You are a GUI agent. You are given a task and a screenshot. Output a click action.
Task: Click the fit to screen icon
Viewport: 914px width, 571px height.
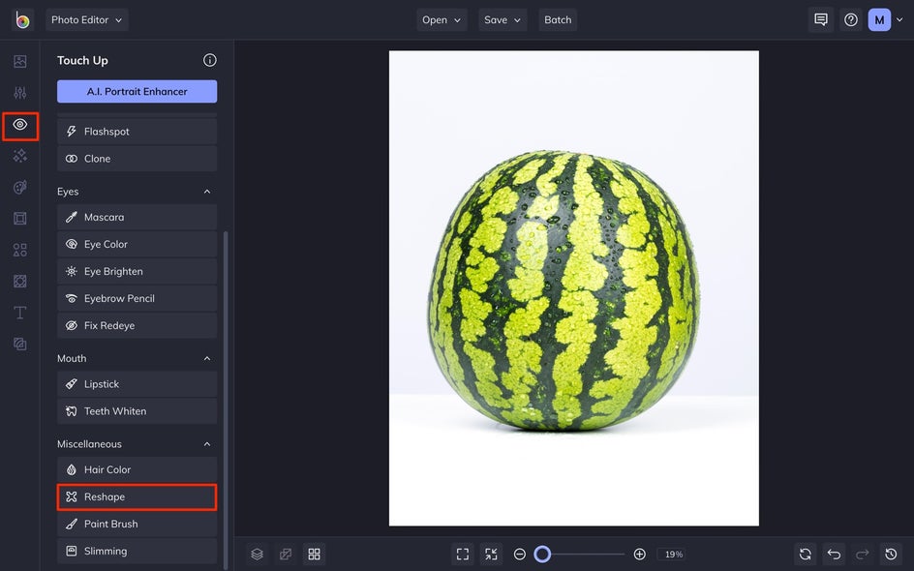pos(463,555)
